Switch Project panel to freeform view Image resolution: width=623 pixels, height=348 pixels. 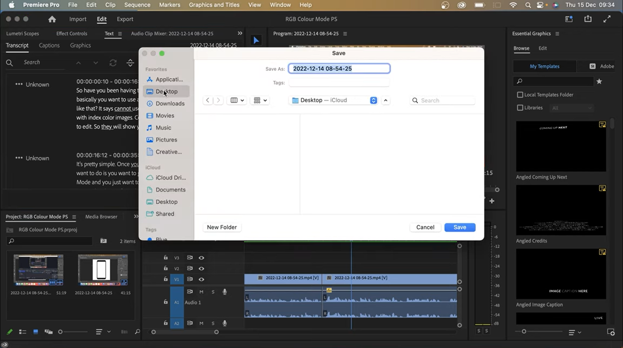[48, 332]
